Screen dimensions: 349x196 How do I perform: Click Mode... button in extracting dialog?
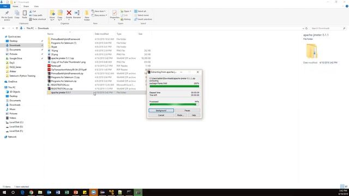180,115
